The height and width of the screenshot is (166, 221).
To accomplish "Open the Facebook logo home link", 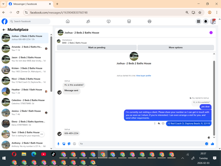I will [4, 21].
